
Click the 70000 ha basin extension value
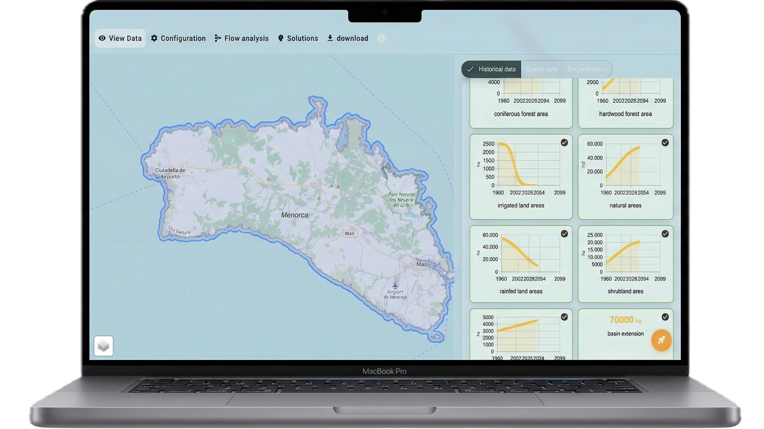625,320
